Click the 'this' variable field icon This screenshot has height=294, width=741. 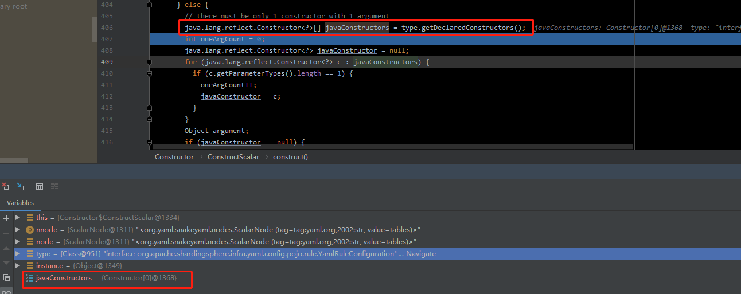30,218
